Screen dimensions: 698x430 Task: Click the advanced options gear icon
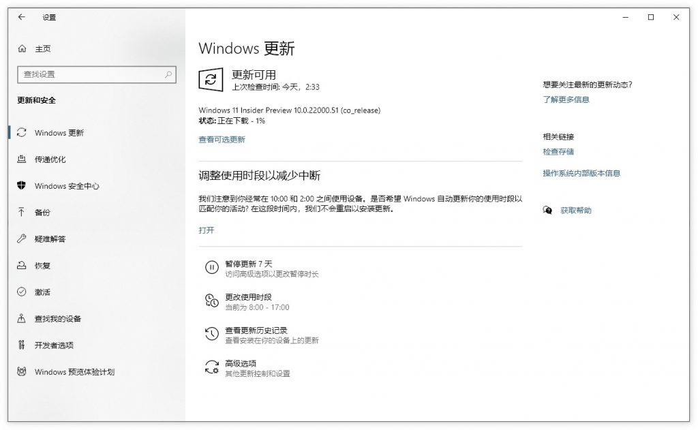click(x=211, y=368)
